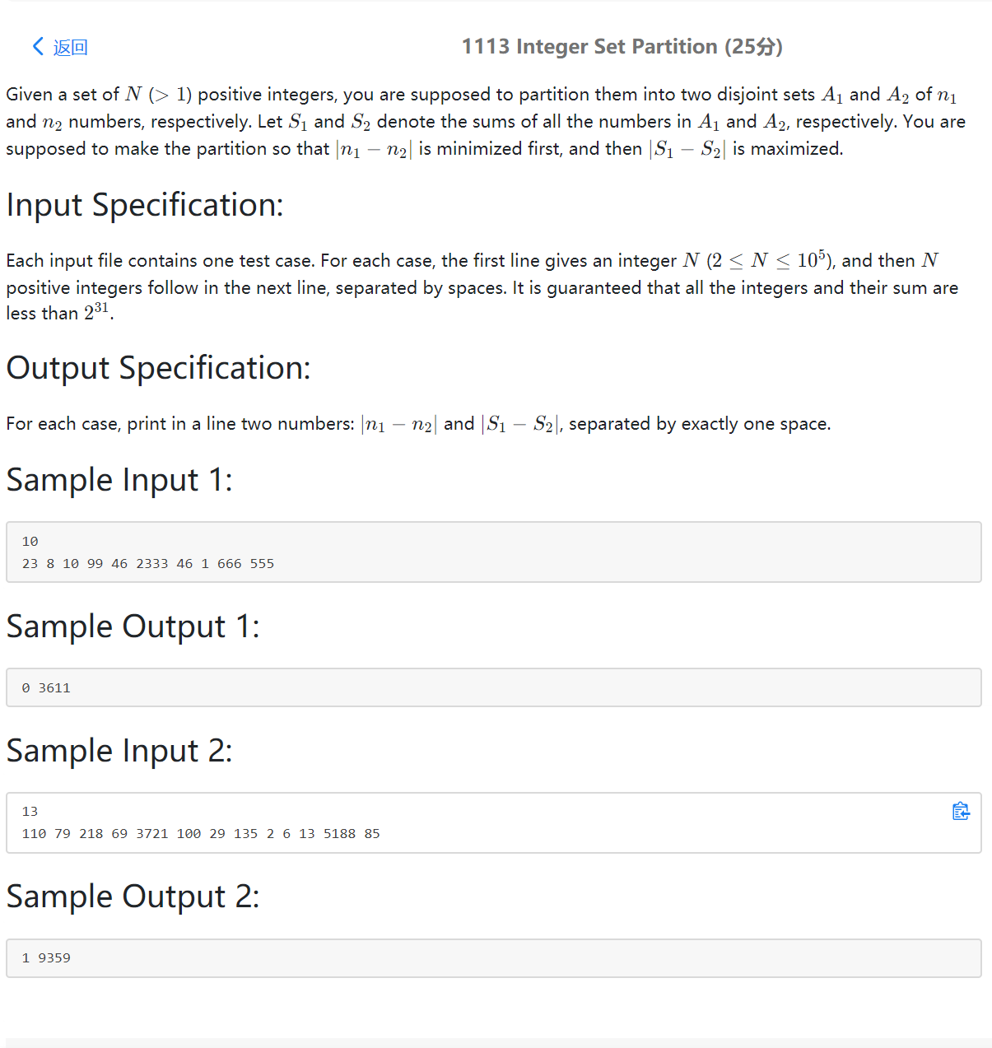Click the Output Specification heading

click(x=158, y=367)
